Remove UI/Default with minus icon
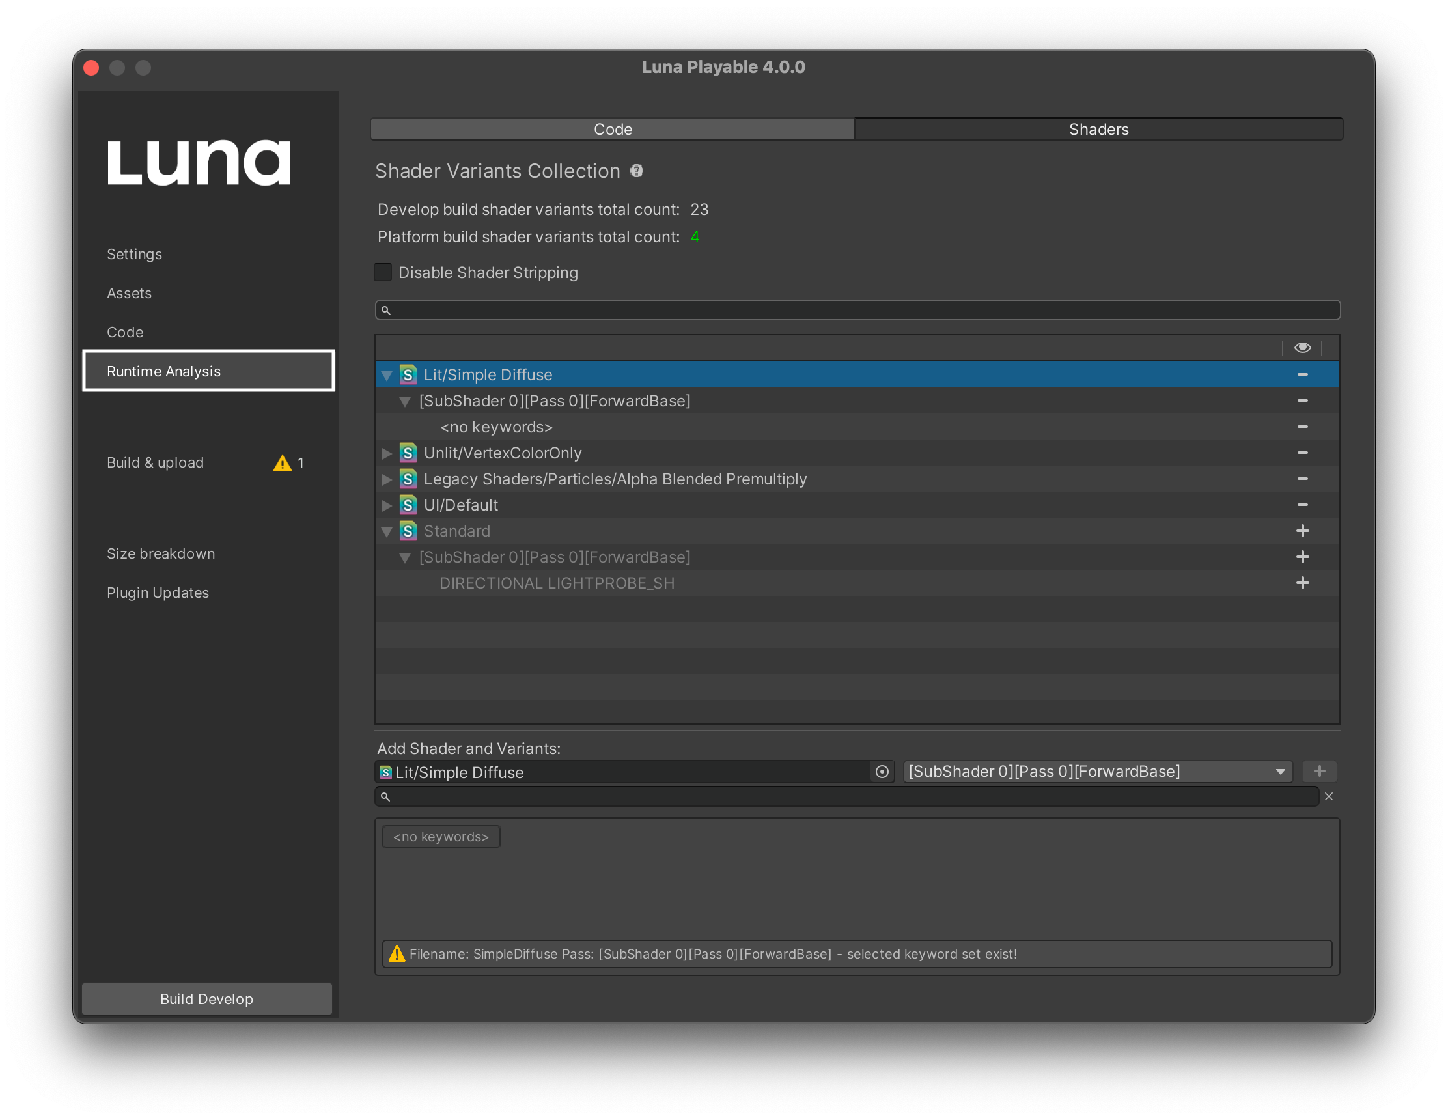 coord(1302,505)
